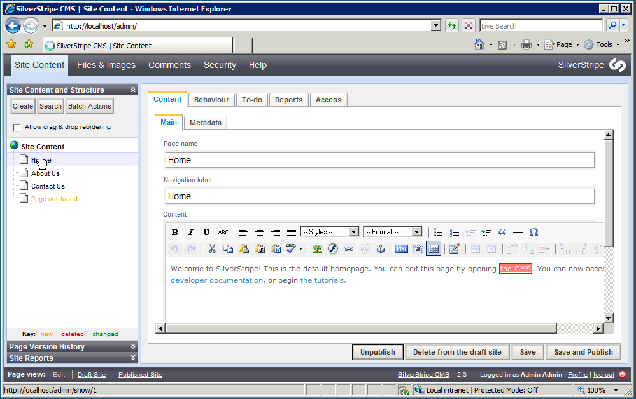Apply italic formatting in the editor
636x399 pixels.
click(190, 233)
